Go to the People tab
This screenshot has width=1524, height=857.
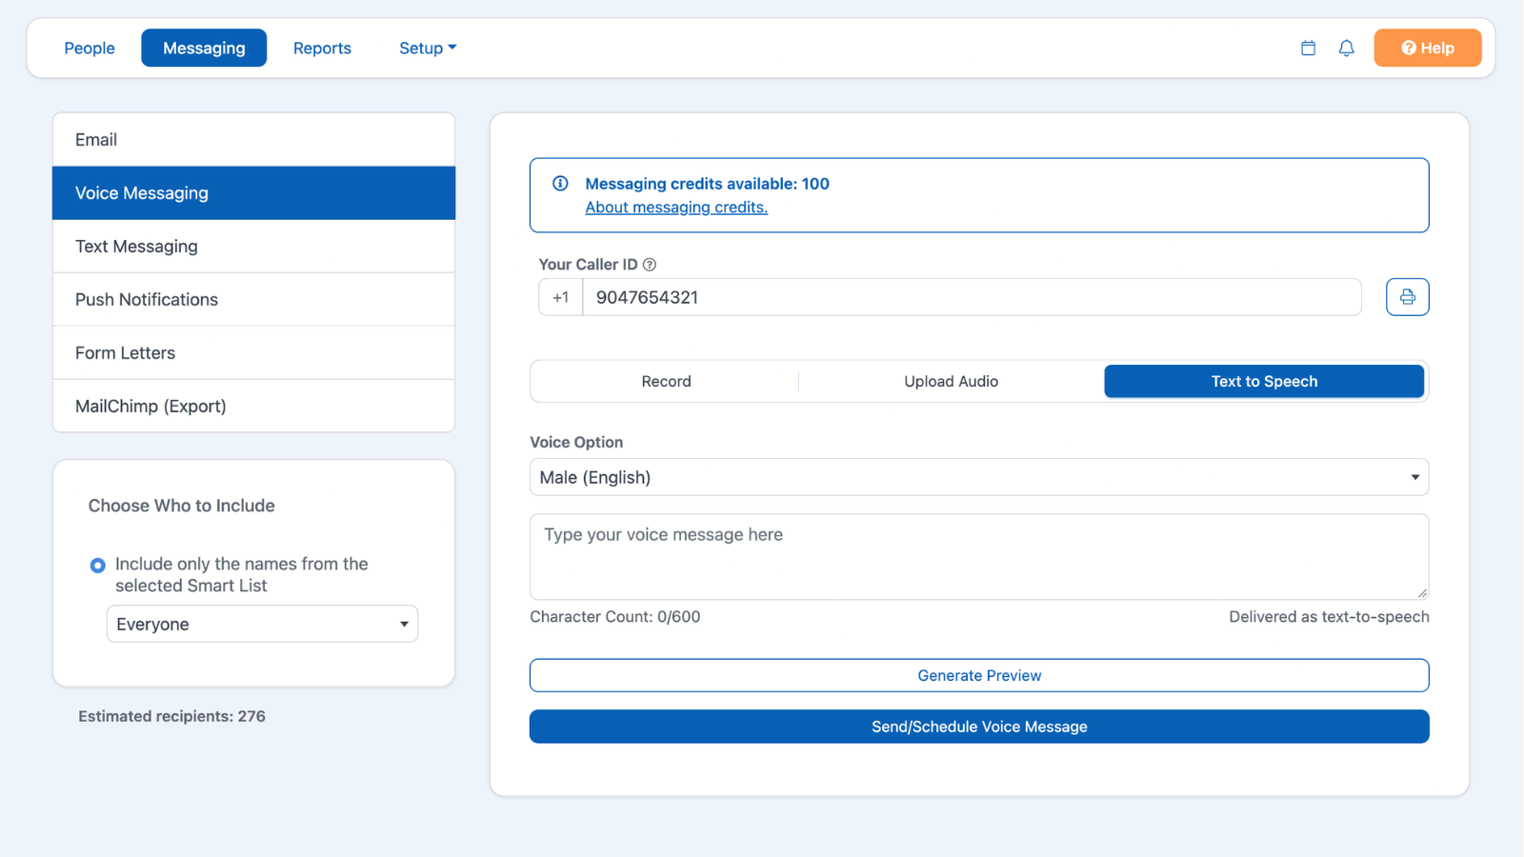[x=90, y=48]
